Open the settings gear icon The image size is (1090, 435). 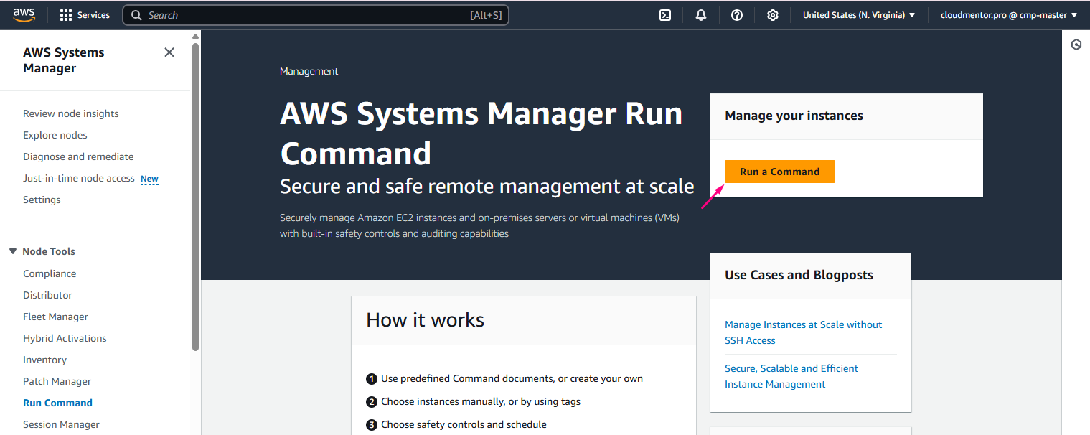(x=773, y=15)
